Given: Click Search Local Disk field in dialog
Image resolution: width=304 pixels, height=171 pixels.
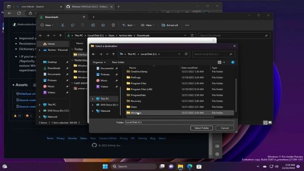Looking at the screenshot, I should (214, 54).
